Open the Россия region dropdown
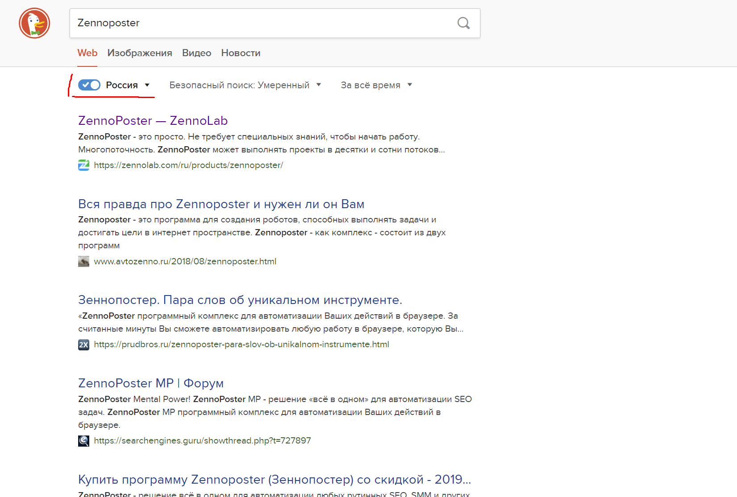 (128, 85)
